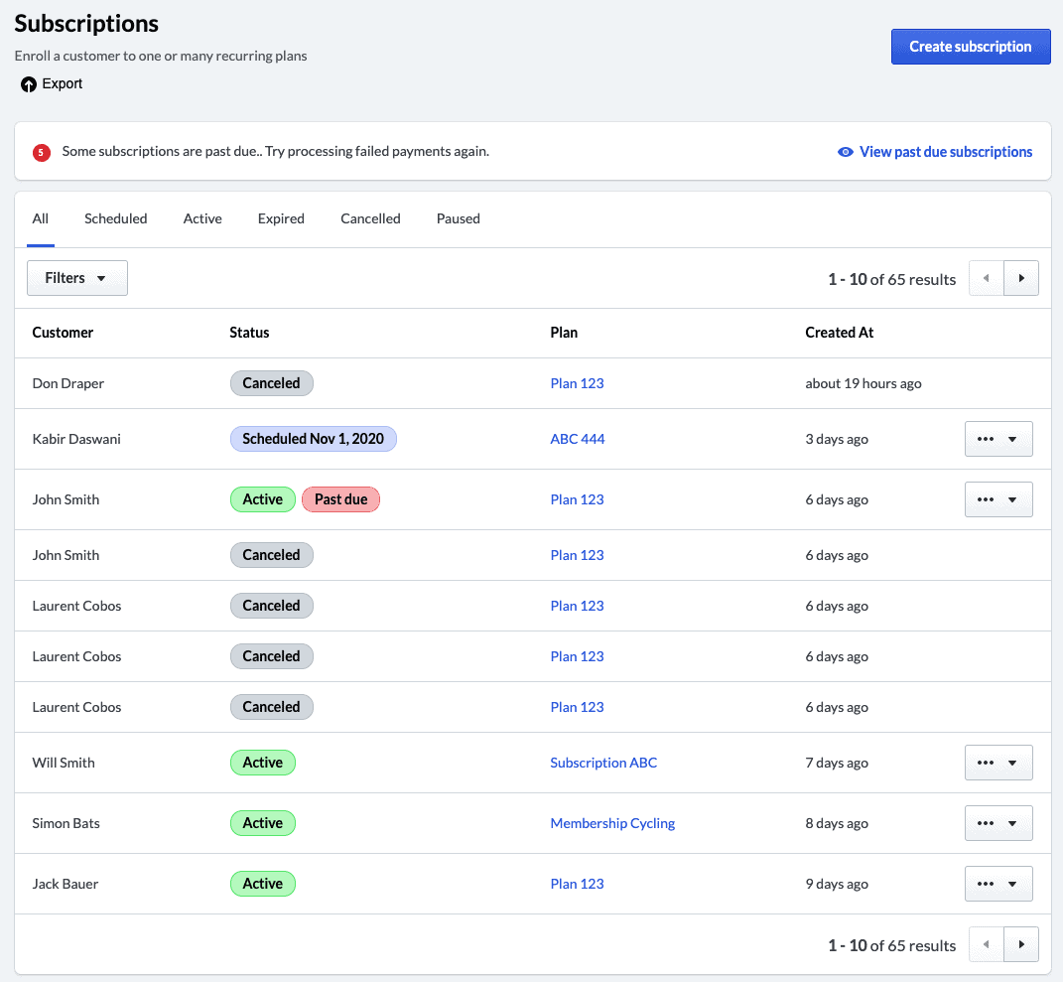Select the Paused tab
Screen dimensions: 1063x982
click(458, 218)
